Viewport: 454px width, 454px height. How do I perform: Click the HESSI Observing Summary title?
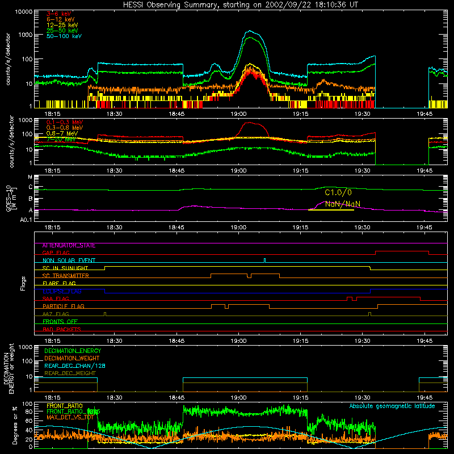pyautogui.click(x=241, y=5)
